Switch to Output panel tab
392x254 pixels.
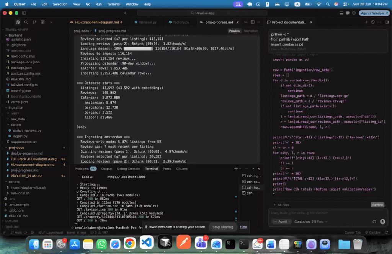pos(106,169)
